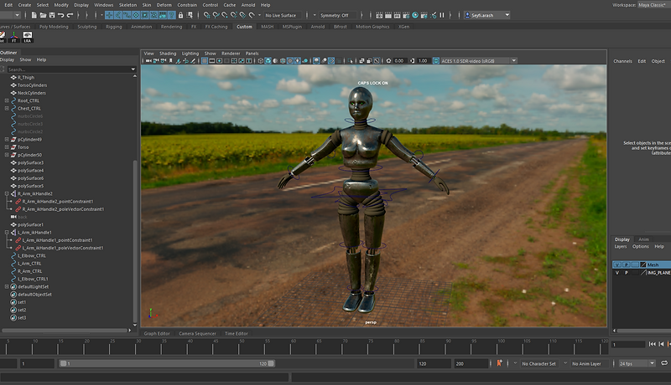This screenshot has height=385, width=671.
Task: Toggle visibility V of Mesh layer
Action: (617, 264)
